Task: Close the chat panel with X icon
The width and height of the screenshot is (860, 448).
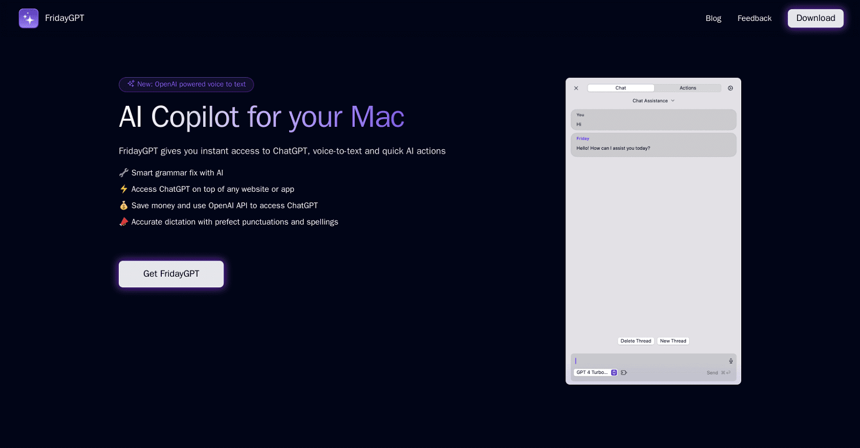Action: (x=576, y=88)
